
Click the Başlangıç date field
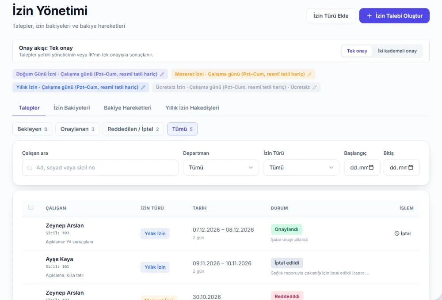tap(362, 168)
